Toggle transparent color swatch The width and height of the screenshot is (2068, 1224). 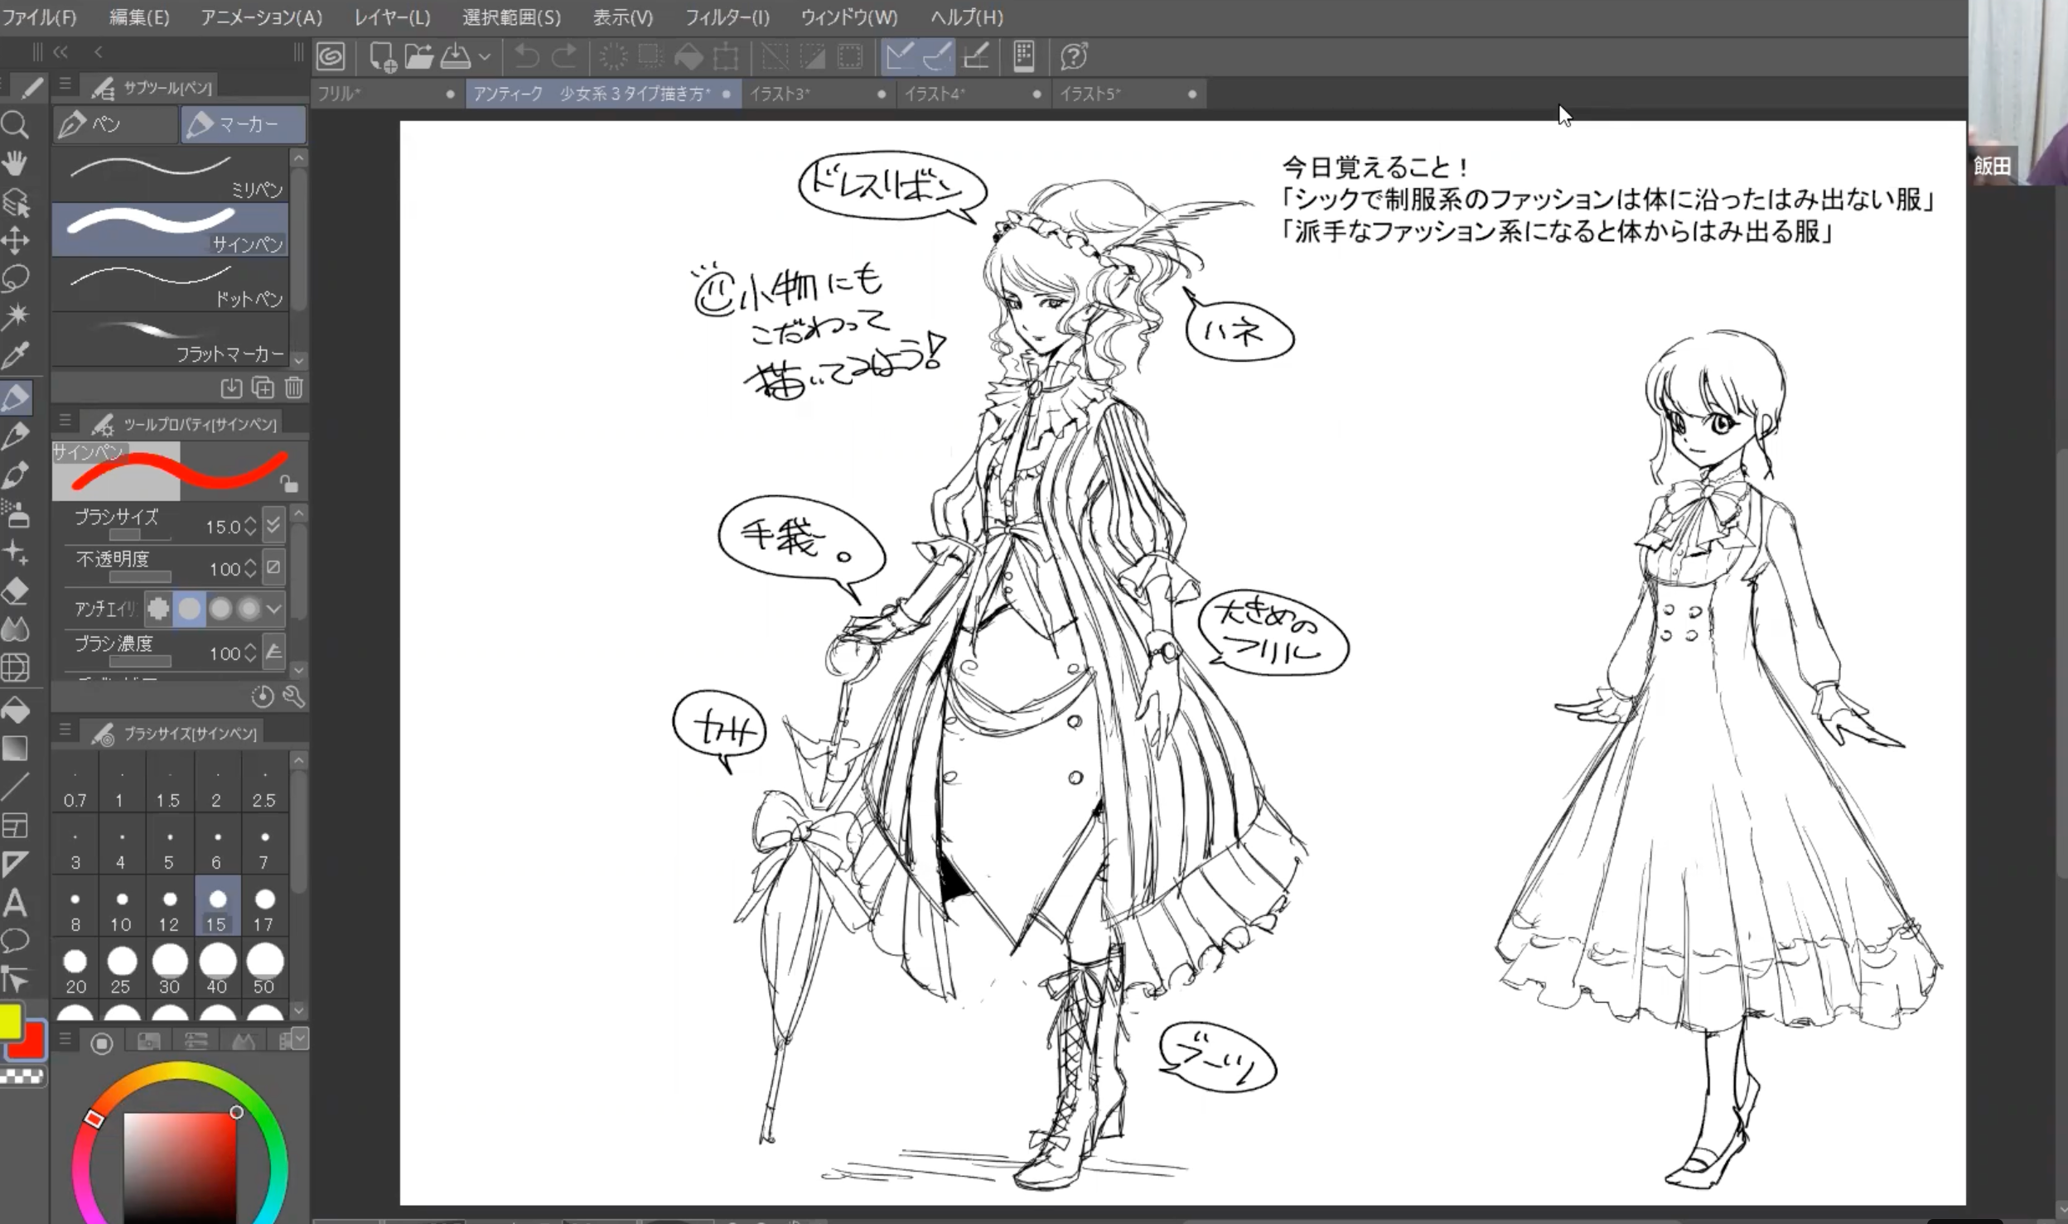point(22,1077)
